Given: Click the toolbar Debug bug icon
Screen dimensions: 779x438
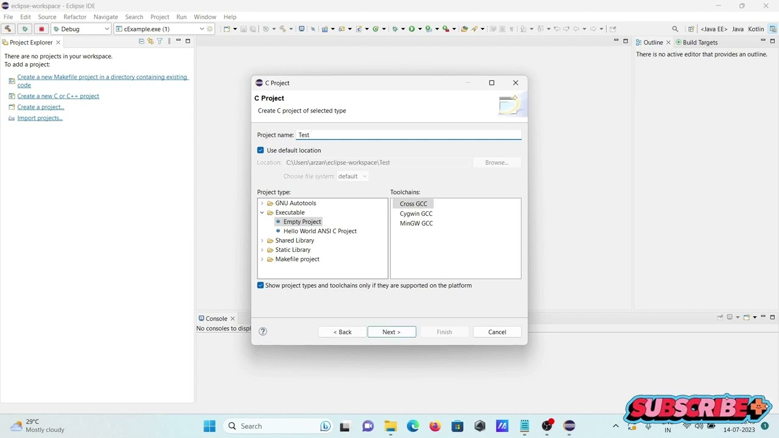Looking at the screenshot, I should click(395, 29).
